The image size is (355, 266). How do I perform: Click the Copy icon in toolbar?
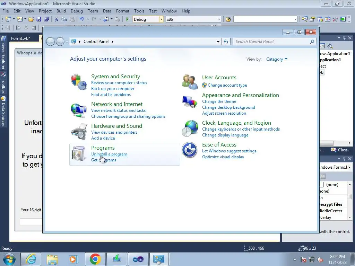64,19
